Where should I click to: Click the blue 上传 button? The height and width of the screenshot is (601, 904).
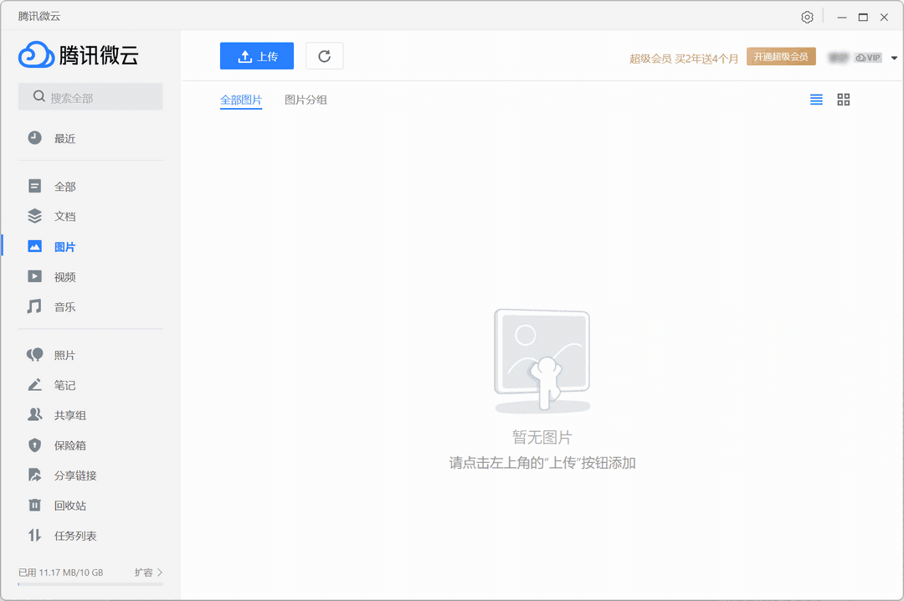[257, 56]
